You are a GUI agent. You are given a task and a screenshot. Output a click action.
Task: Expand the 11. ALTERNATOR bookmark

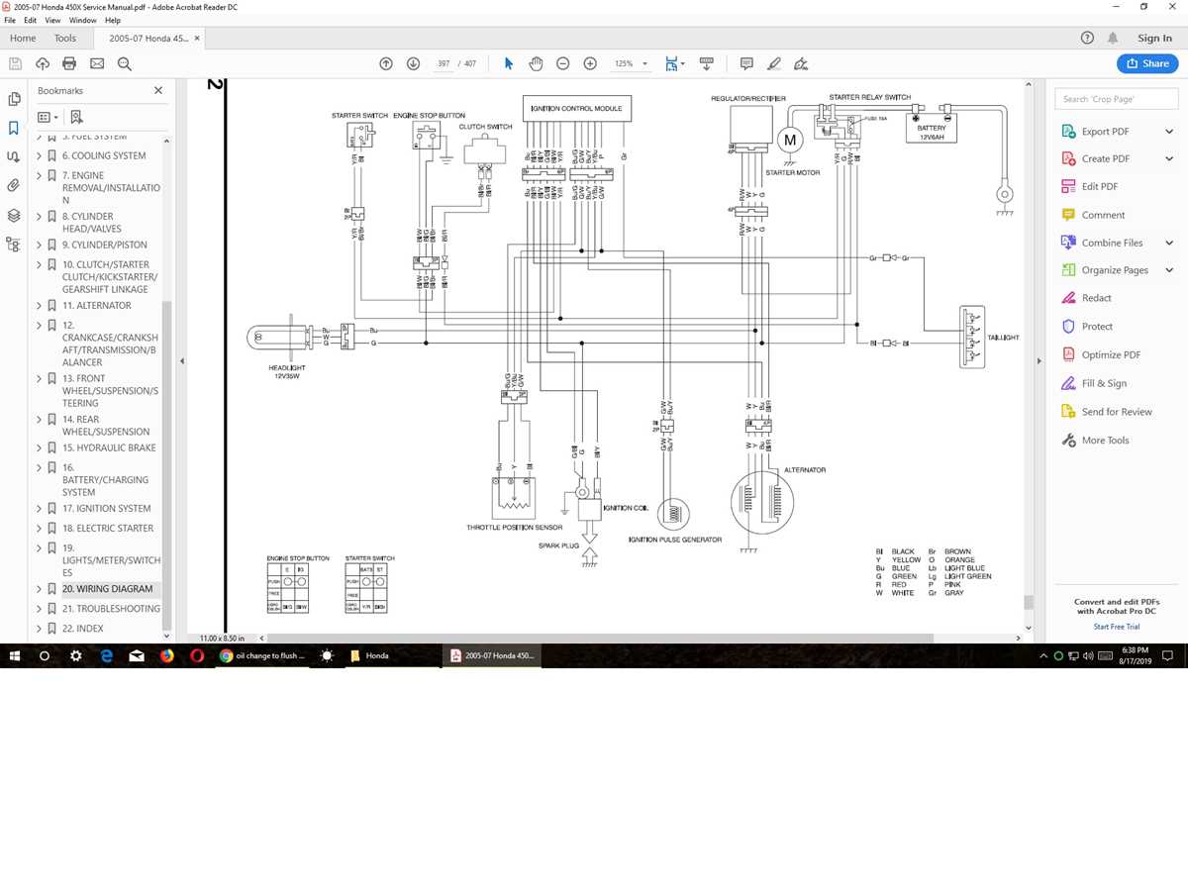40,306
